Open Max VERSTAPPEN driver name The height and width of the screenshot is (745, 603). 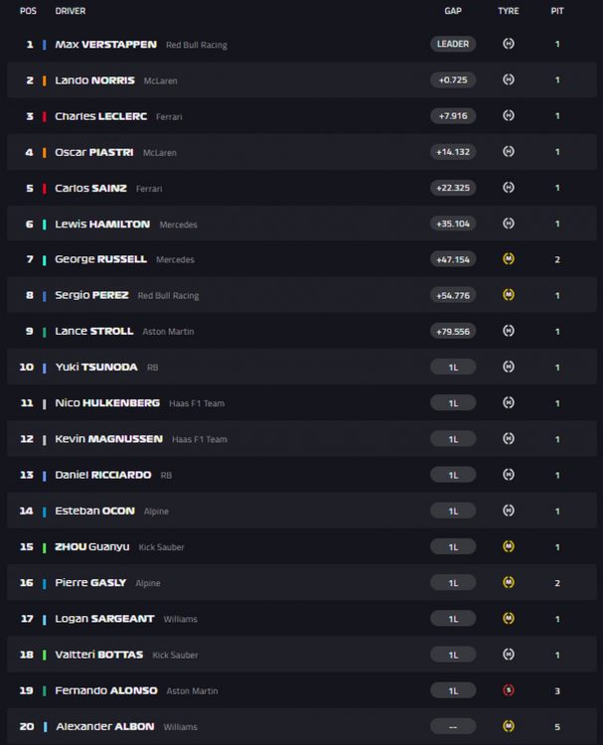pyautogui.click(x=105, y=44)
